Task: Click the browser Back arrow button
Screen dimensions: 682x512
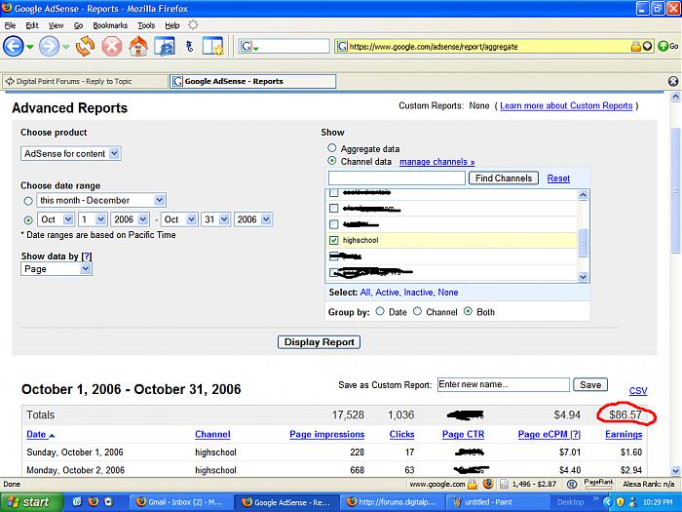Action: [14, 46]
